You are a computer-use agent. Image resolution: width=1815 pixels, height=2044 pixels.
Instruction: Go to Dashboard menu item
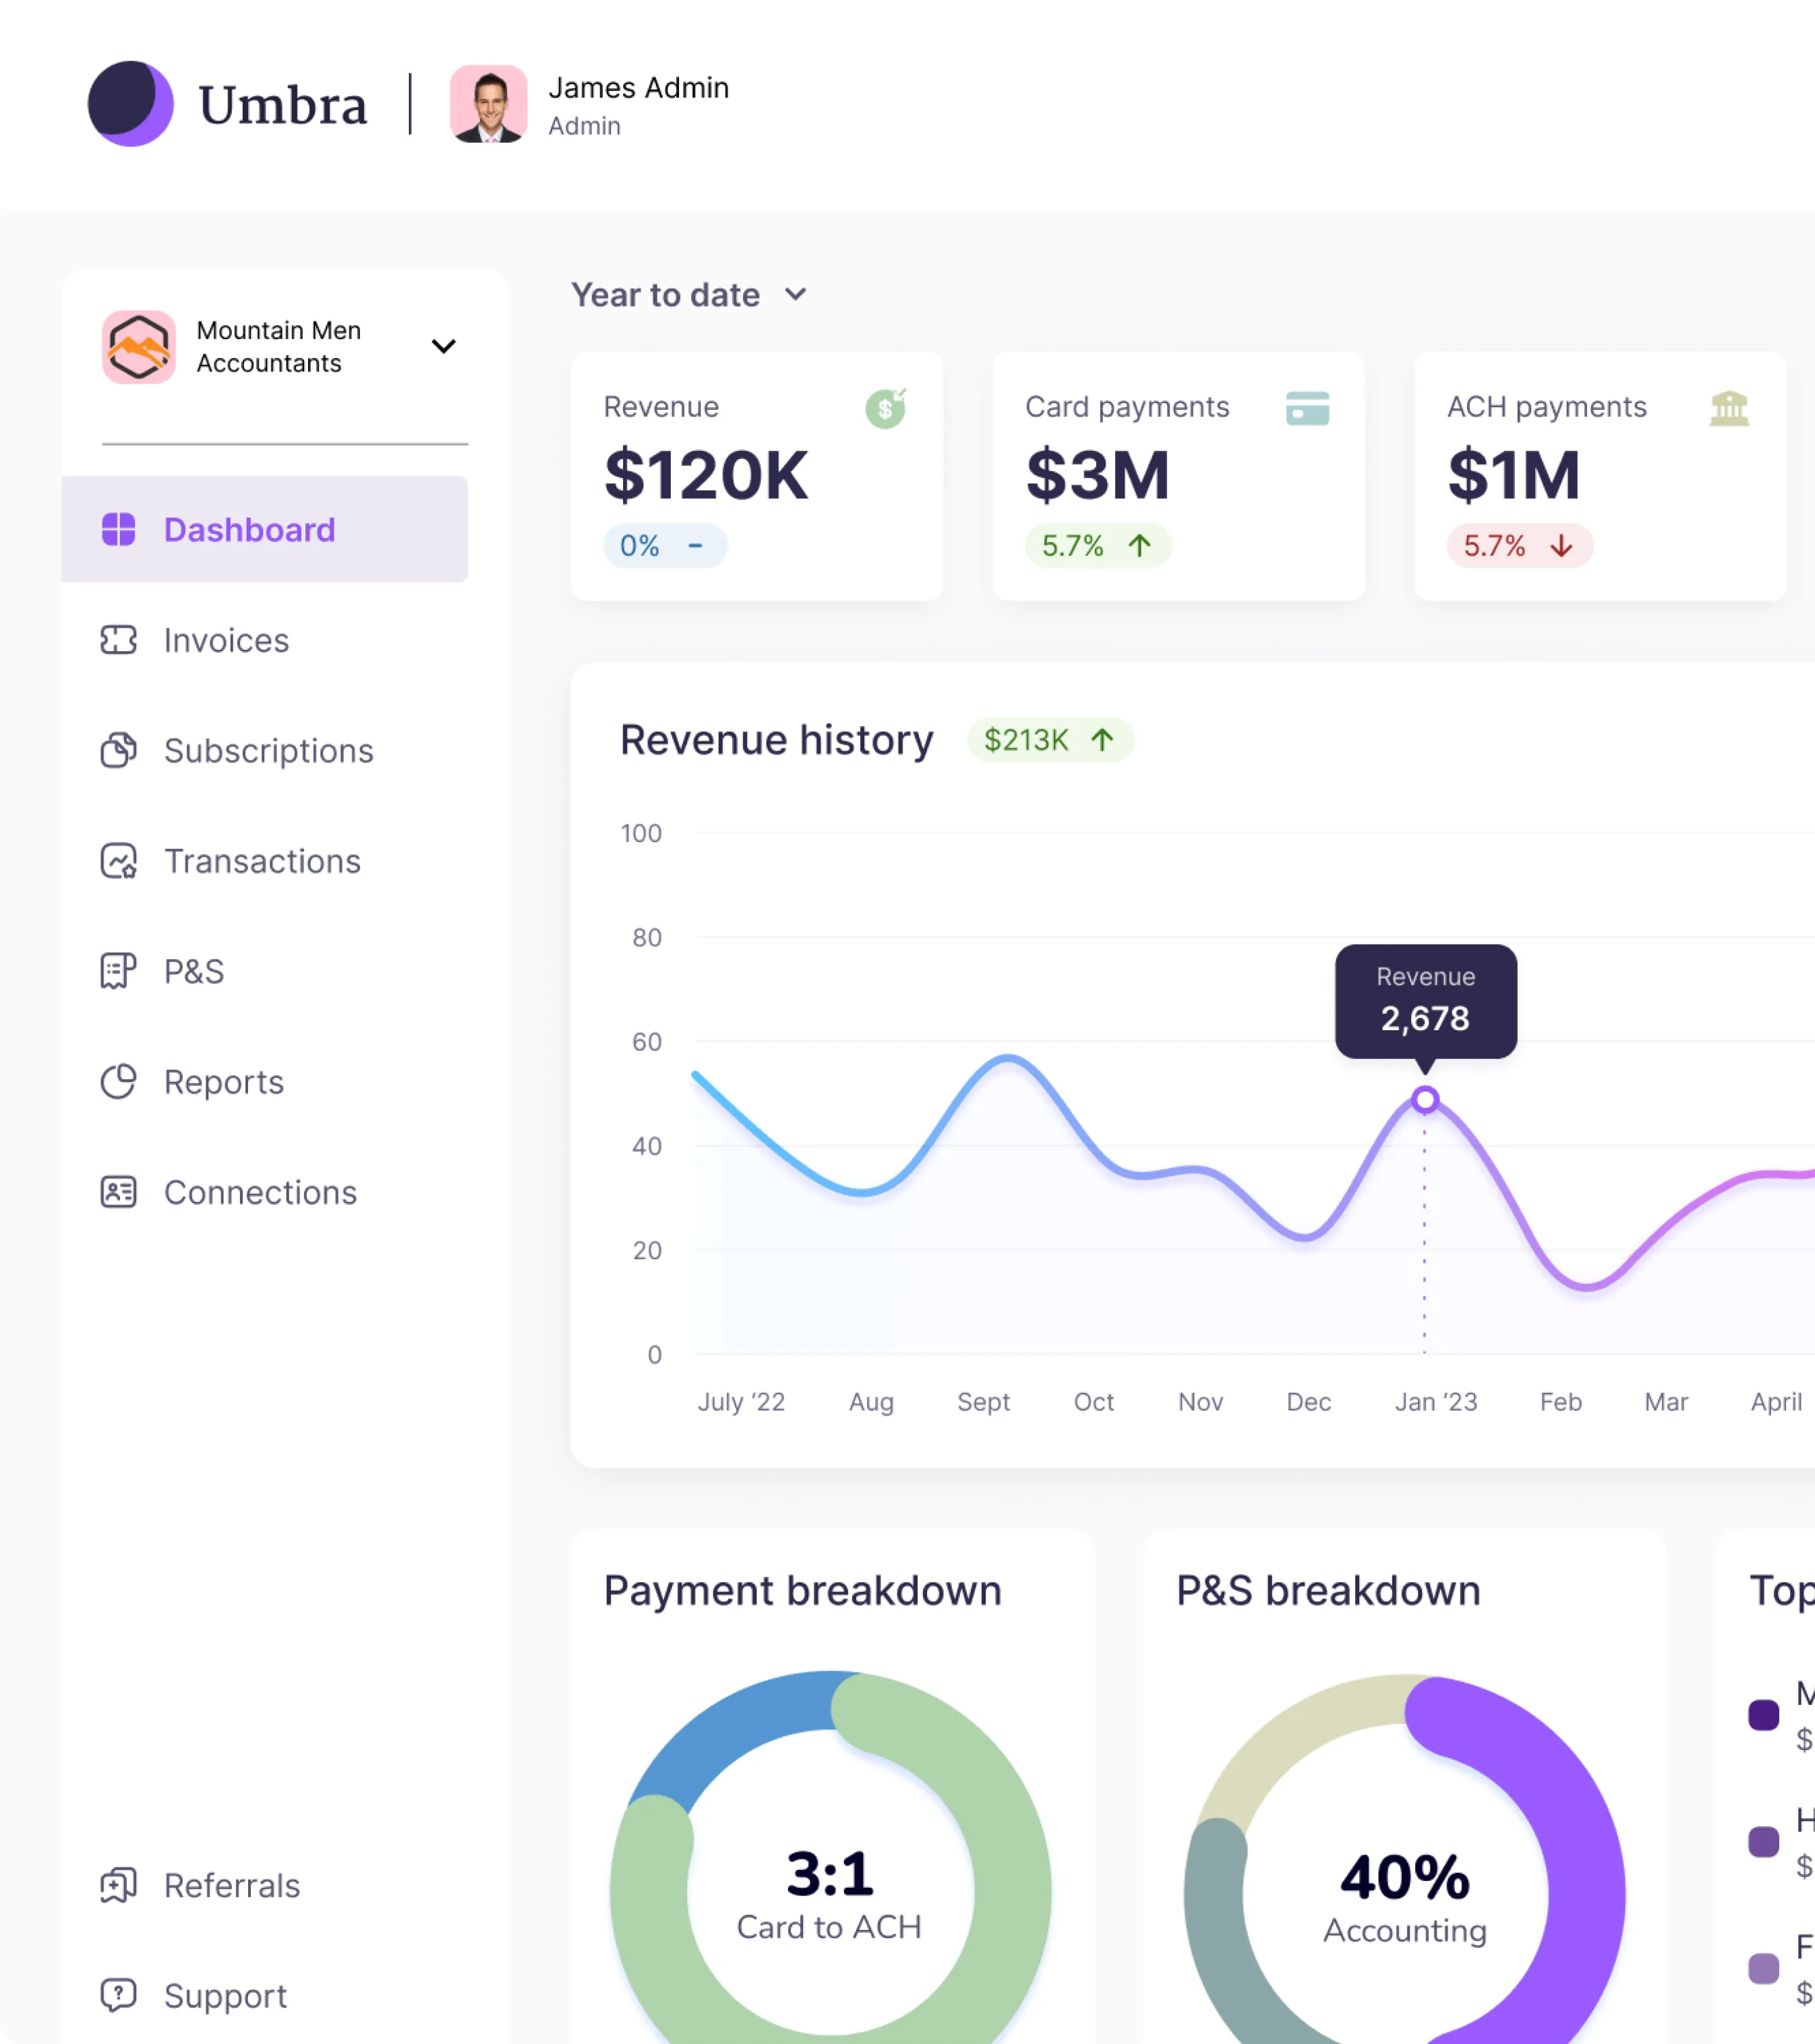tap(265, 529)
